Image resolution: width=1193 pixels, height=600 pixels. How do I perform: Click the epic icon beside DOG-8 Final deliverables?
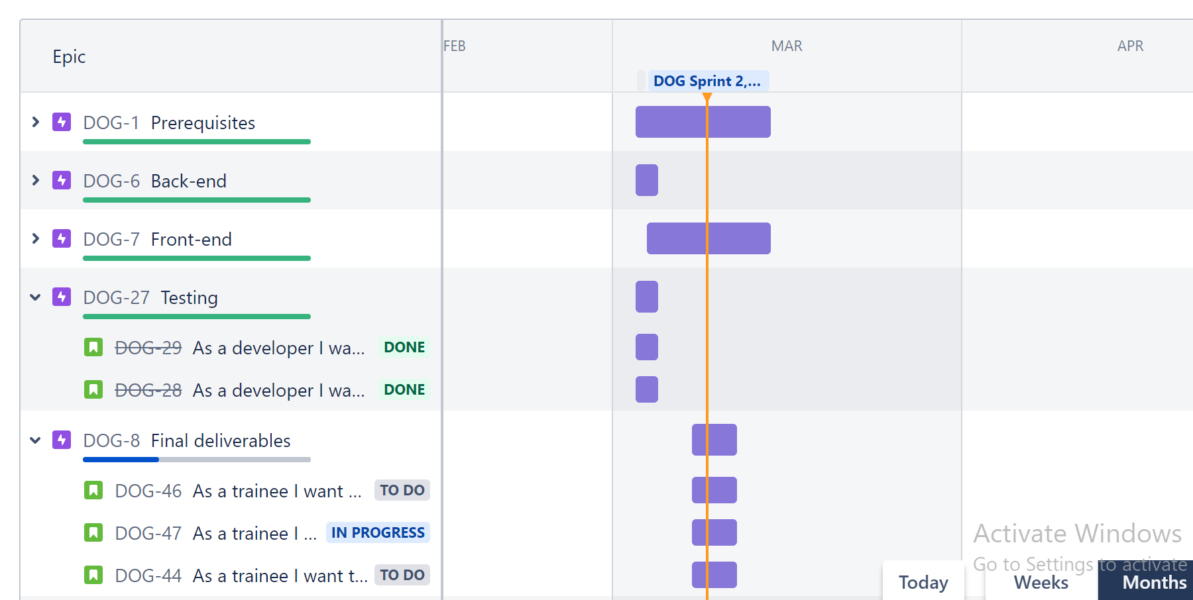tap(62, 440)
